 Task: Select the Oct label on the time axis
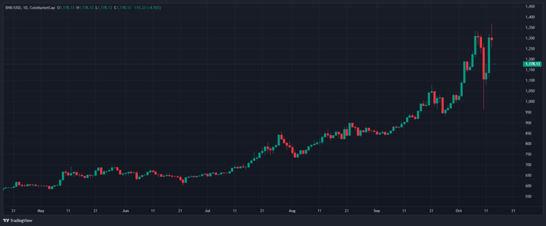(x=459, y=211)
